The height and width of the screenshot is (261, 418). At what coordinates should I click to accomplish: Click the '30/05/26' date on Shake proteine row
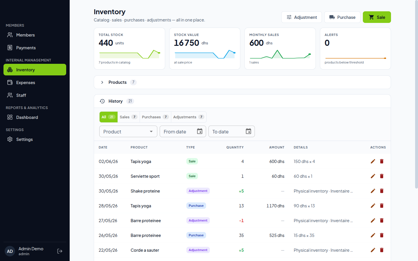(x=108, y=191)
